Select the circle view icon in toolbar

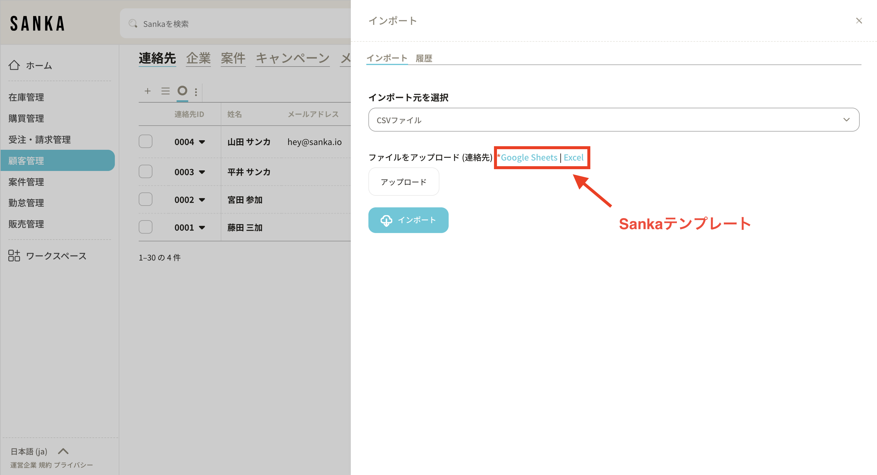click(x=182, y=91)
